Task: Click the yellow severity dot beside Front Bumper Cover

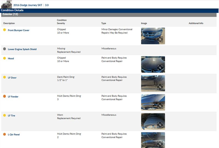Action: [x=4, y=30]
